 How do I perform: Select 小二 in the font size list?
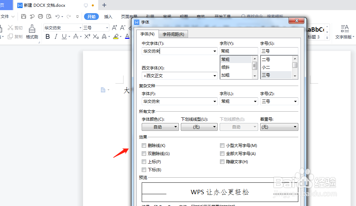(266, 67)
